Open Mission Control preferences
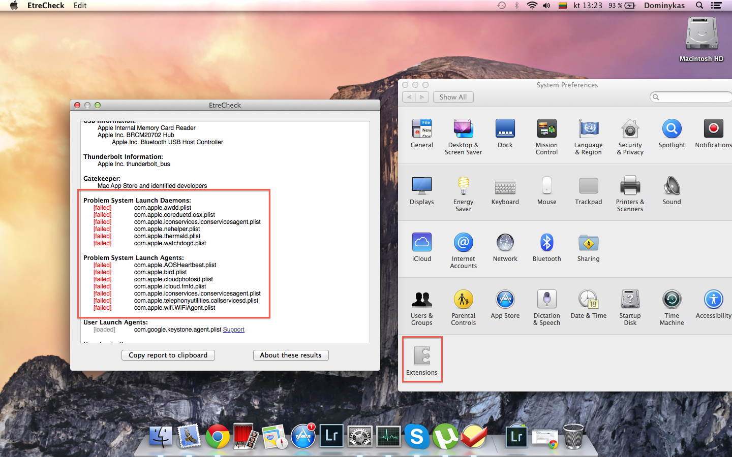Viewport: 732px width, 457px height. pos(546,137)
